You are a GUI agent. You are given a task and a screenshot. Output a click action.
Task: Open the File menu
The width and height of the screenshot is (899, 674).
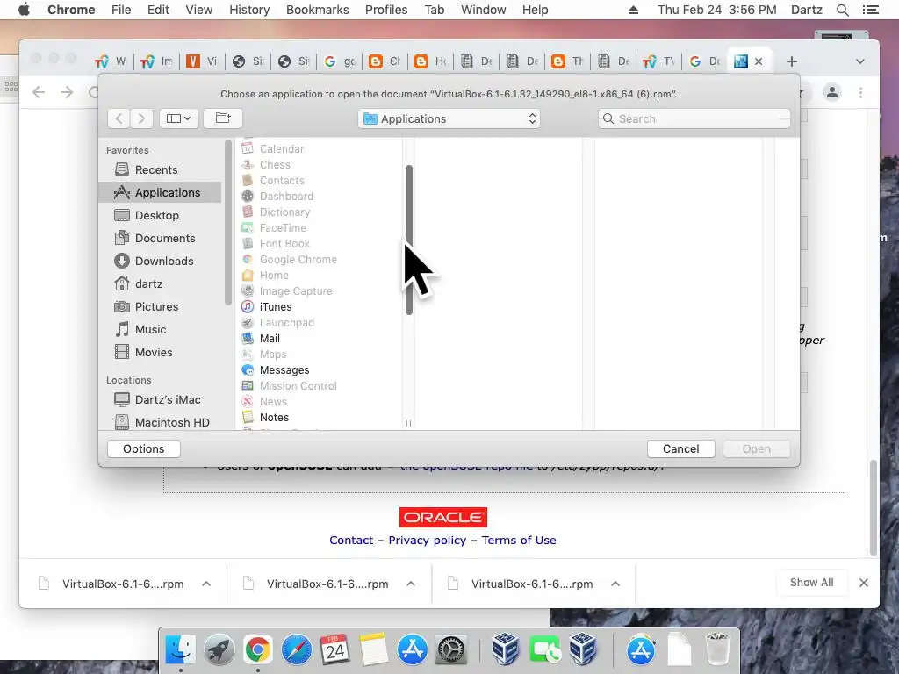coord(121,10)
